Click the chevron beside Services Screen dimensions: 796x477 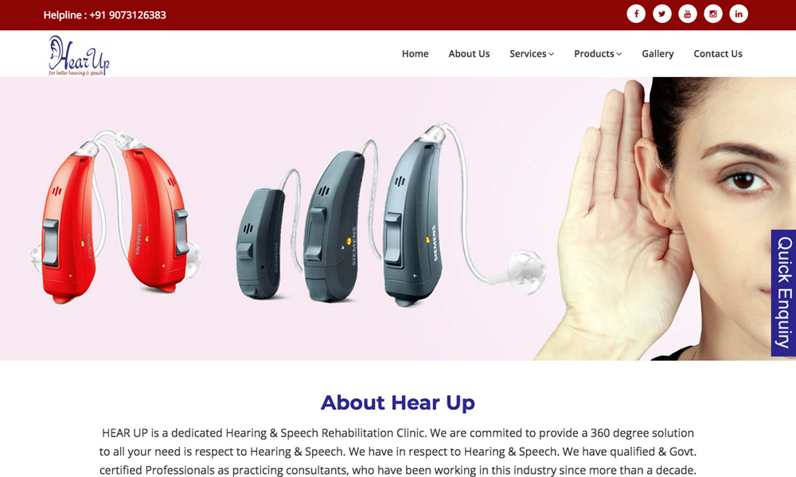pyautogui.click(x=552, y=54)
